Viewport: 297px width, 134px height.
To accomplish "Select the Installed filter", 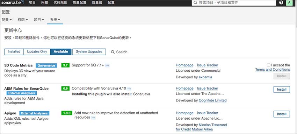I will click(x=14, y=52).
